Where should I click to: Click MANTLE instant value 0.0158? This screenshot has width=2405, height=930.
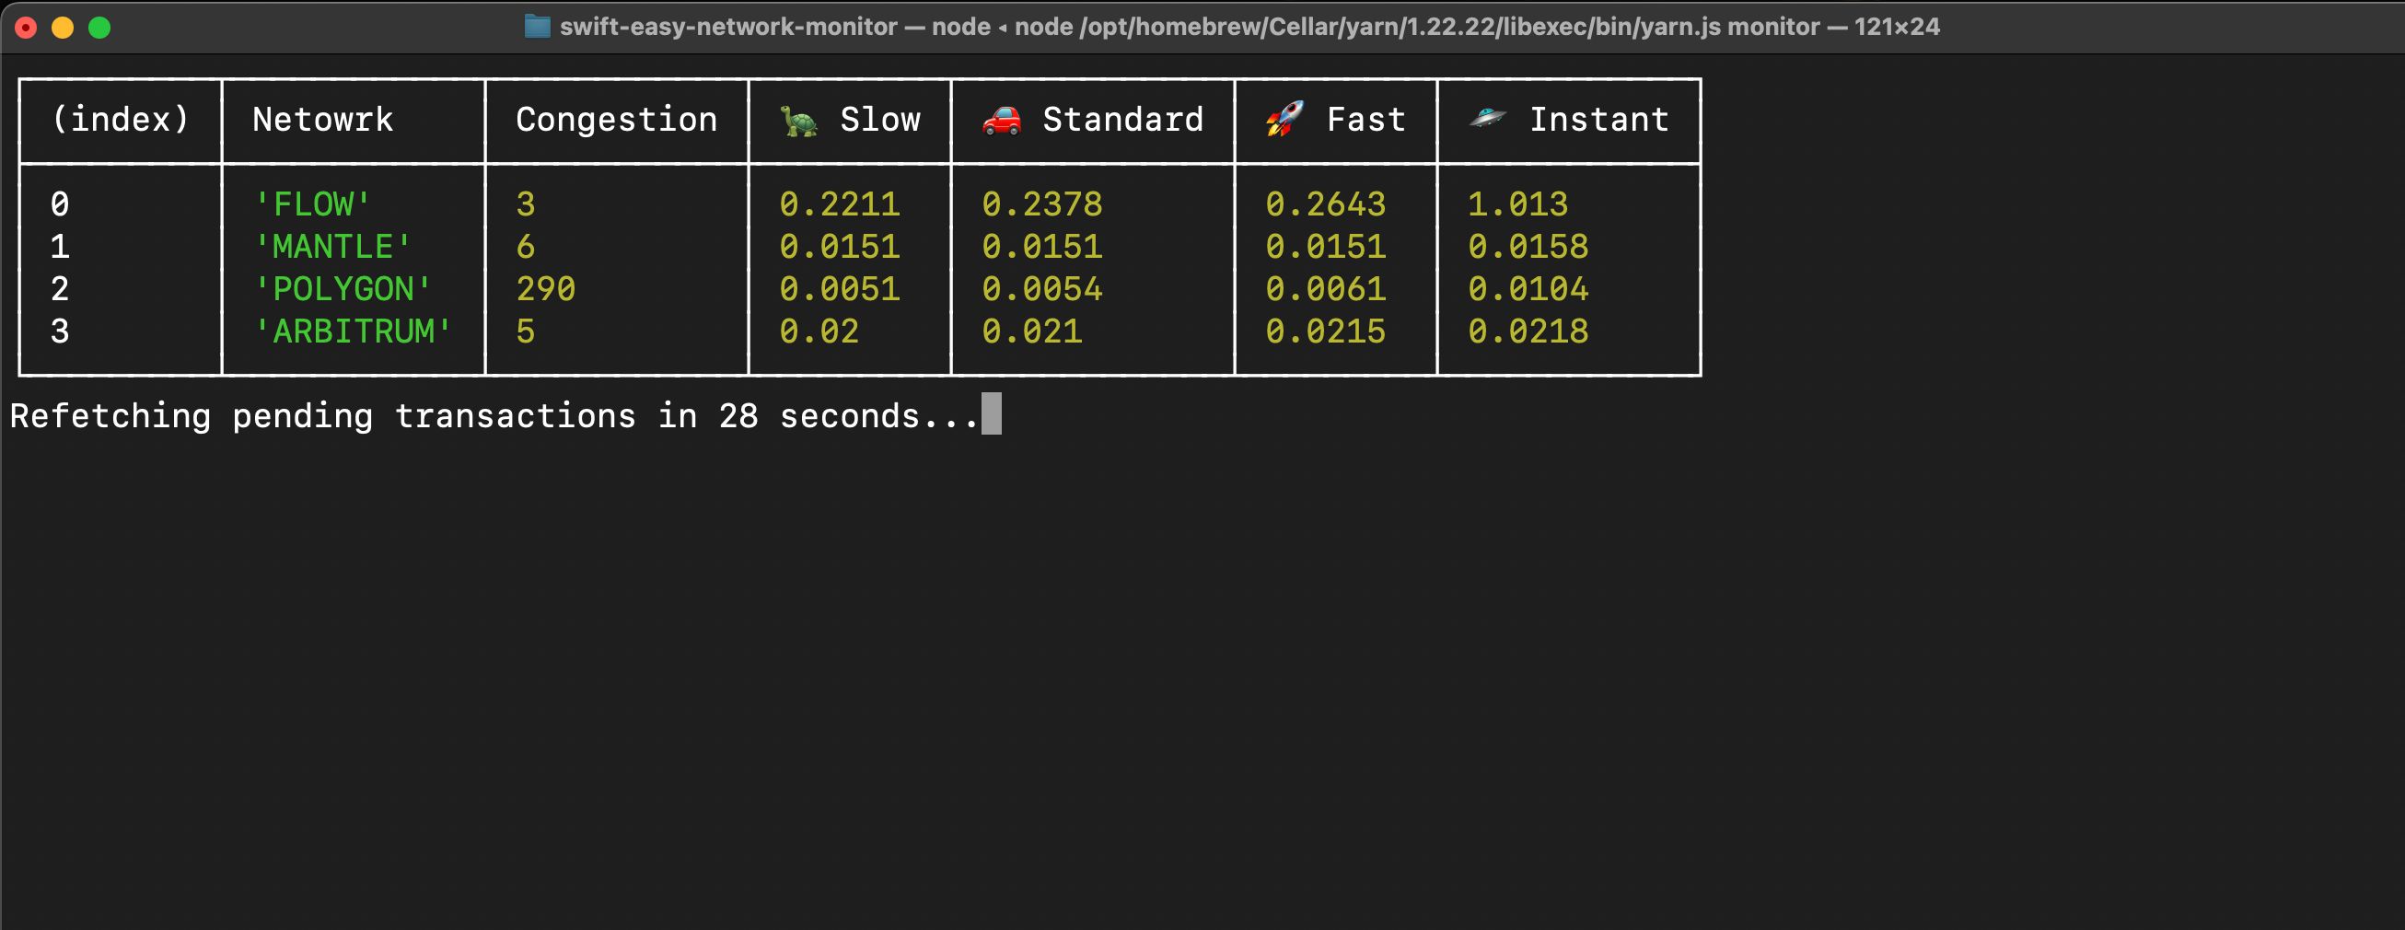click(x=1528, y=247)
